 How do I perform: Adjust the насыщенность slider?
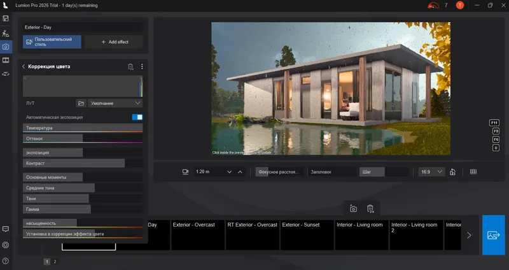(x=83, y=224)
